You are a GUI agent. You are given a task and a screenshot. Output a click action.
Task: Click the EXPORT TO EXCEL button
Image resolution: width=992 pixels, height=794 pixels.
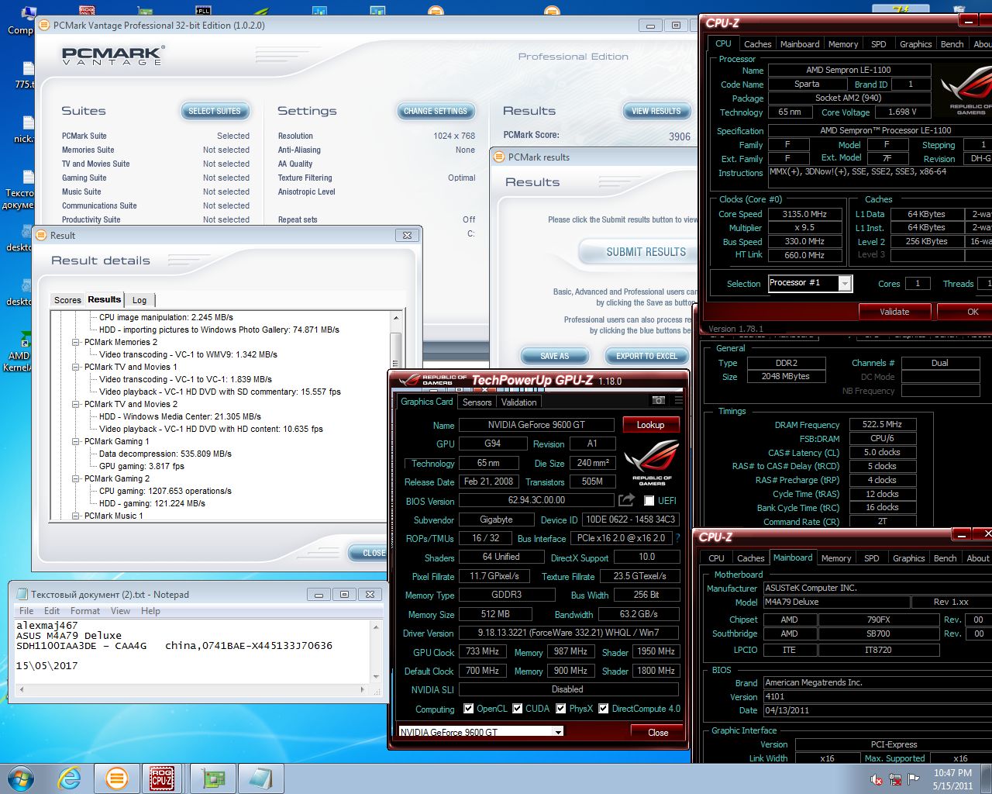[646, 356]
